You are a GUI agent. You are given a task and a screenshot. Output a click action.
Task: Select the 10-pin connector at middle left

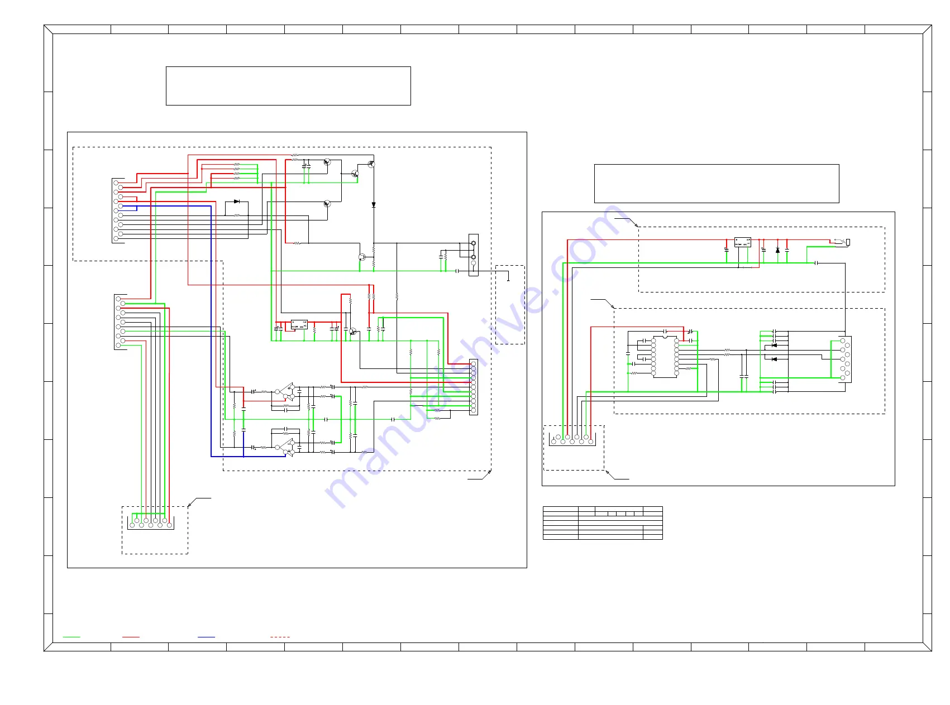click(120, 322)
